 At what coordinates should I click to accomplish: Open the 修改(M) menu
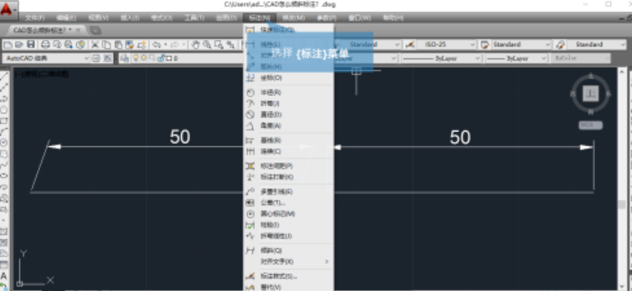[293, 18]
